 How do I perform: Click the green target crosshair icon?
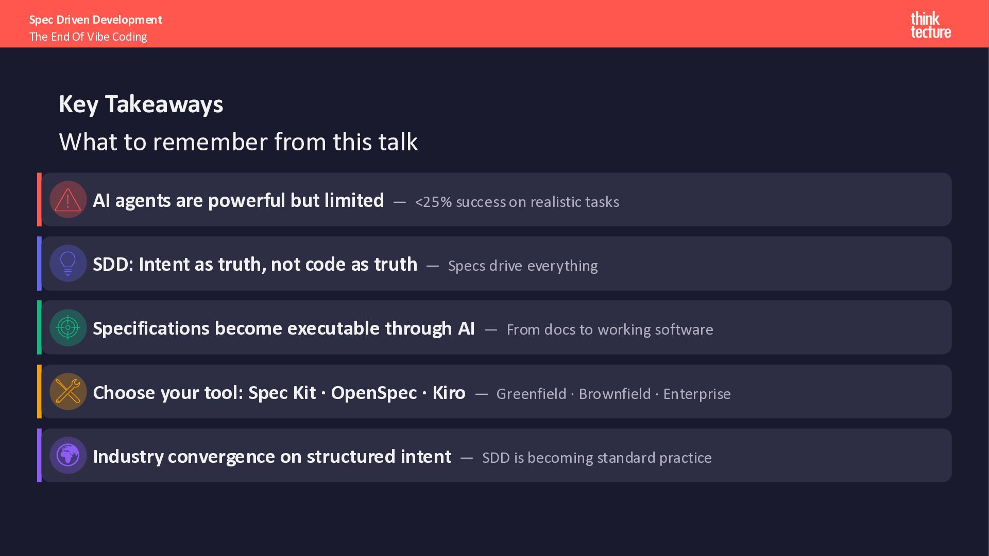(68, 327)
